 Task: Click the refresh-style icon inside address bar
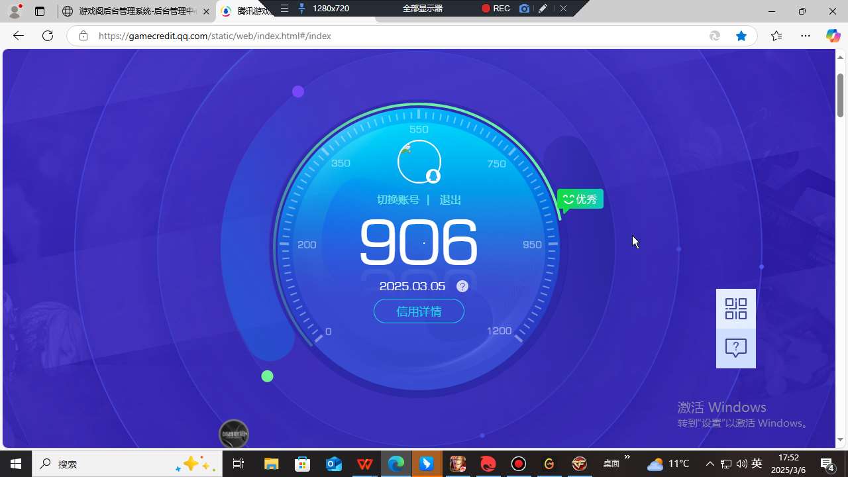pyautogui.click(x=715, y=36)
